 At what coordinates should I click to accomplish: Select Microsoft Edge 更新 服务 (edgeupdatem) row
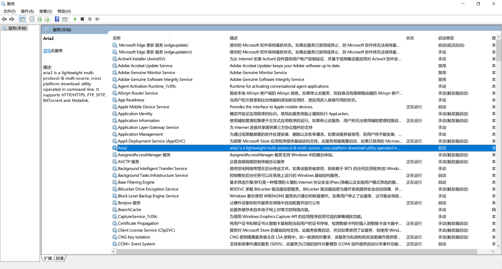point(303,52)
